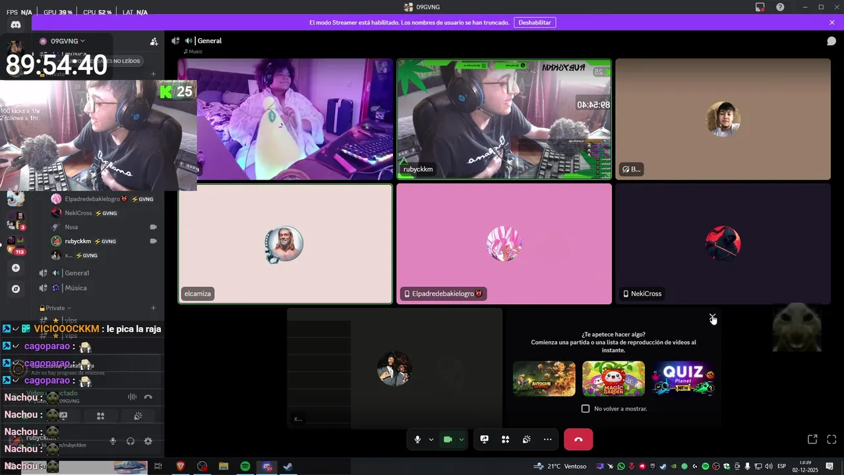Open the ESP language input indicator
This screenshot has width=844, height=475.
coord(782,466)
